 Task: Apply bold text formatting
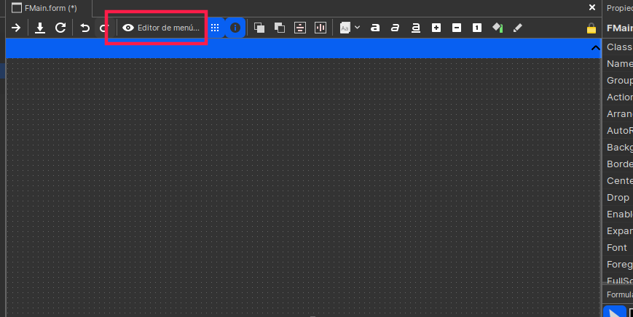[x=375, y=28]
